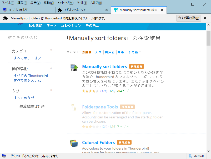211x159 pixels.
Task: Sort results by 関連度
Action: [x=87, y=52]
